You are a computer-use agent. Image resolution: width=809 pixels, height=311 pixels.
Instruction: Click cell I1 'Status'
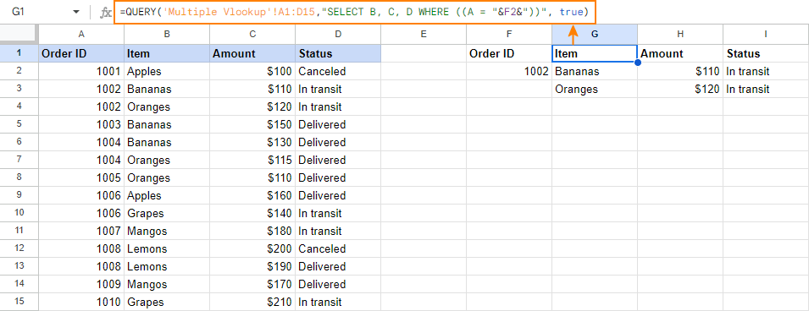point(766,53)
